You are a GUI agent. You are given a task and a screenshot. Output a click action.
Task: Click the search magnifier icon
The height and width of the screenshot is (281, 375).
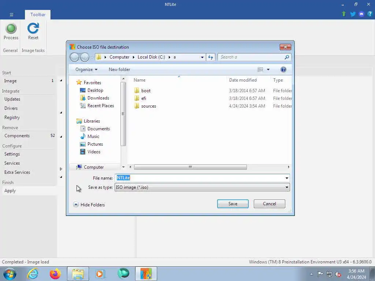pos(287,57)
